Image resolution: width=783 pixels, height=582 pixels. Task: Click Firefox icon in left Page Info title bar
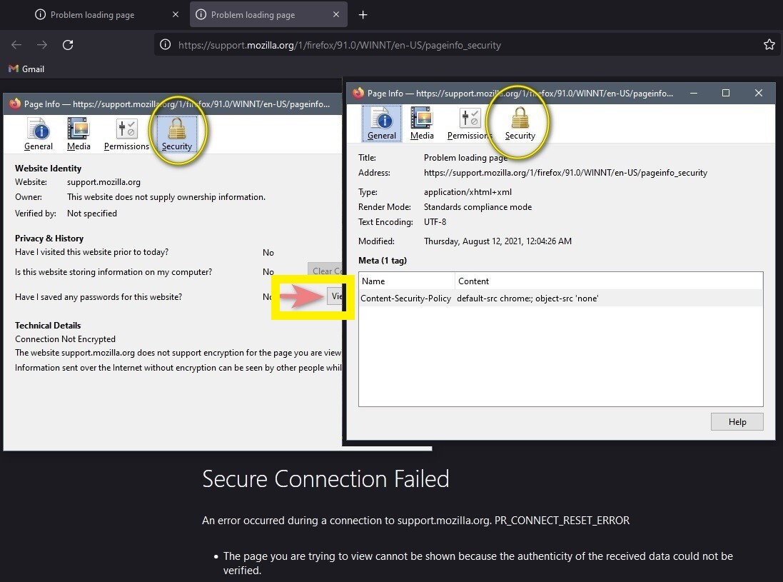click(x=15, y=104)
